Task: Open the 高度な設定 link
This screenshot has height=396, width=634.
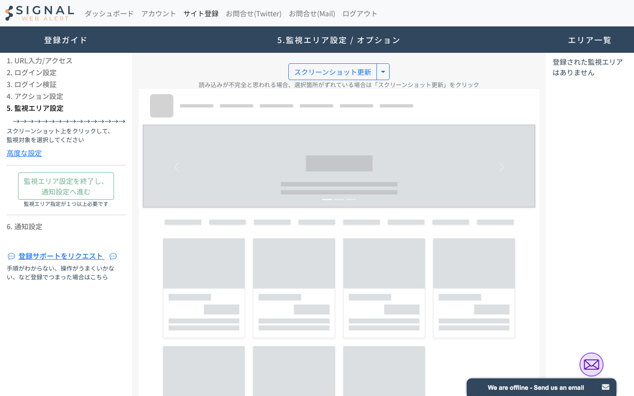Action: point(24,153)
